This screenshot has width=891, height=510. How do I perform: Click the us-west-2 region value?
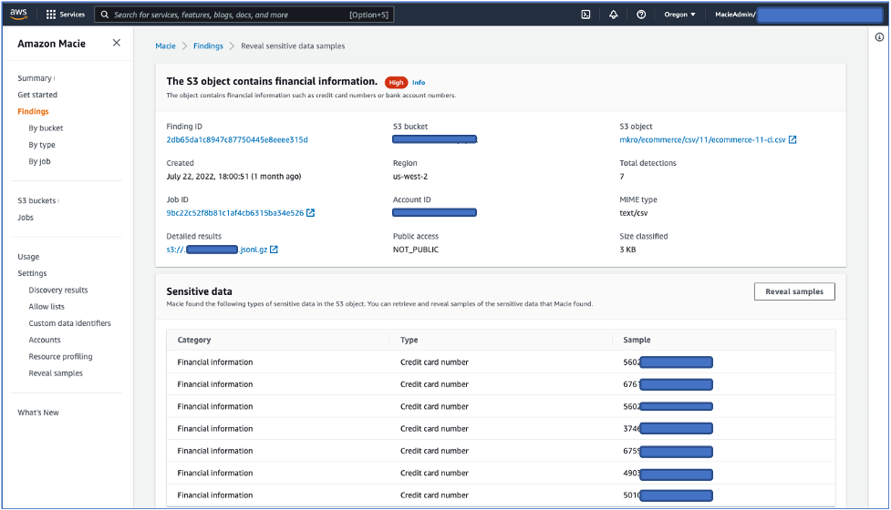410,177
